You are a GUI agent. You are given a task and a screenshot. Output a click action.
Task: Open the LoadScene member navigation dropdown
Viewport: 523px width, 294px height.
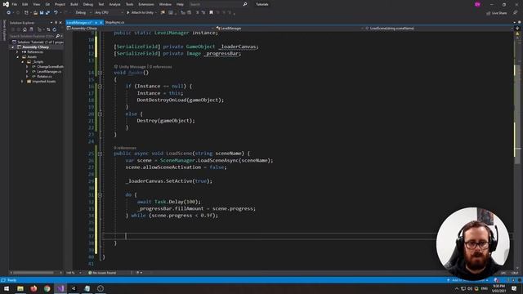438,29
